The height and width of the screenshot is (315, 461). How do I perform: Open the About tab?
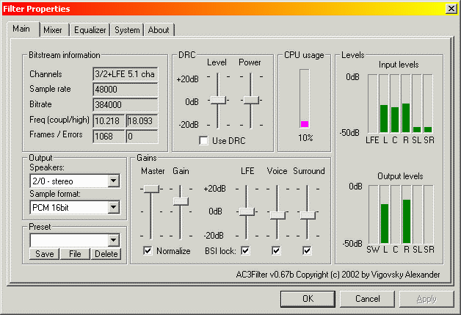(158, 30)
